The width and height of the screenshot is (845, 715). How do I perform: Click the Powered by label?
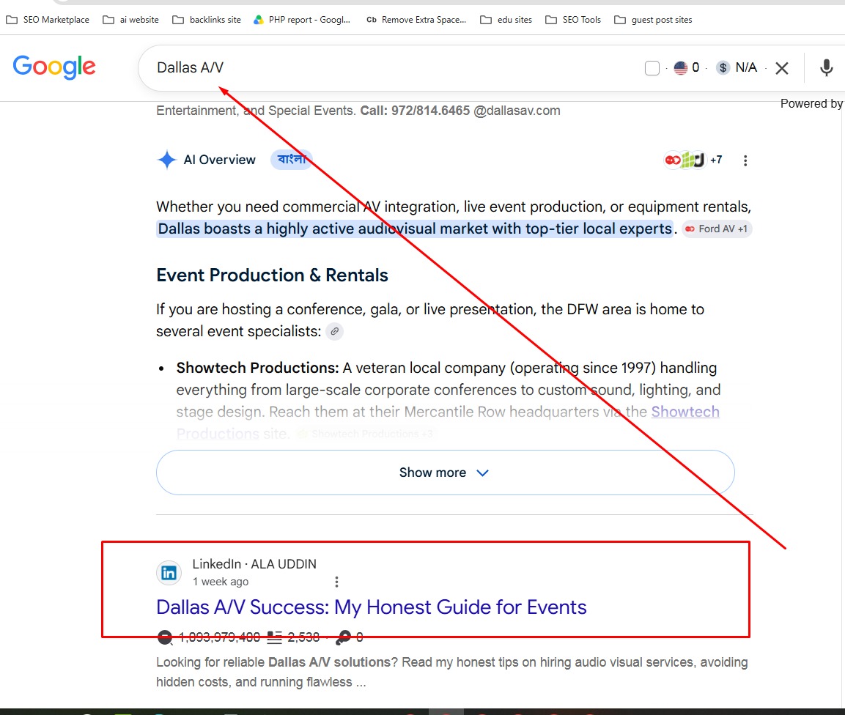[x=811, y=103]
